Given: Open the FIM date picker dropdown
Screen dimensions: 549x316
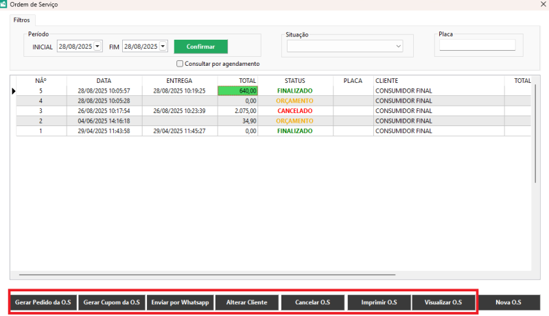Looking at the screenshot, I should pos(163,46).
